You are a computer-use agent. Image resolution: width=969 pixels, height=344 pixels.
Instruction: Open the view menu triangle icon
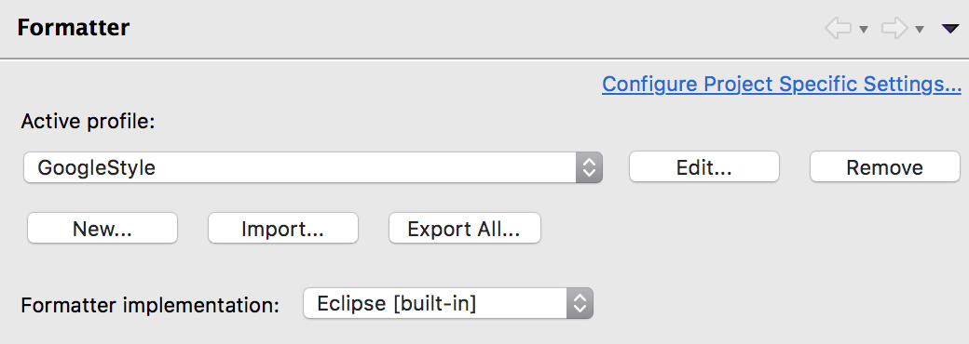(x=949, y=29)
